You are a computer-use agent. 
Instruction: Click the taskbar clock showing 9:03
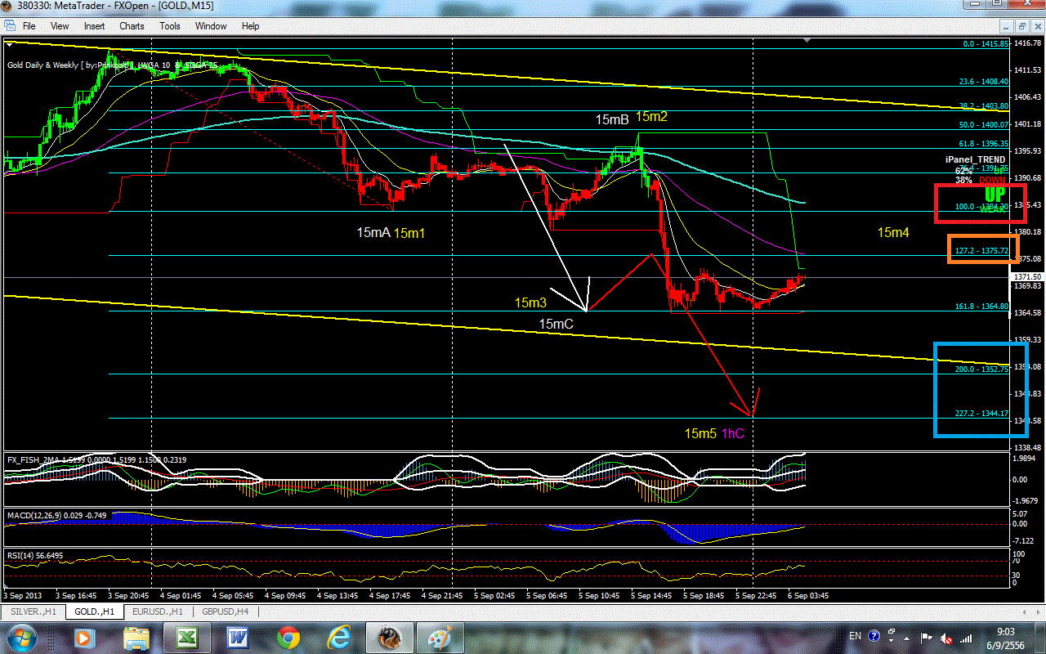1006,637
